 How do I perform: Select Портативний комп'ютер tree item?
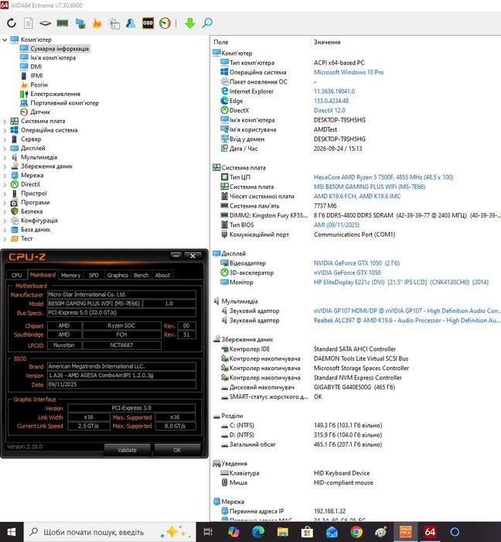tap(64, 103)
